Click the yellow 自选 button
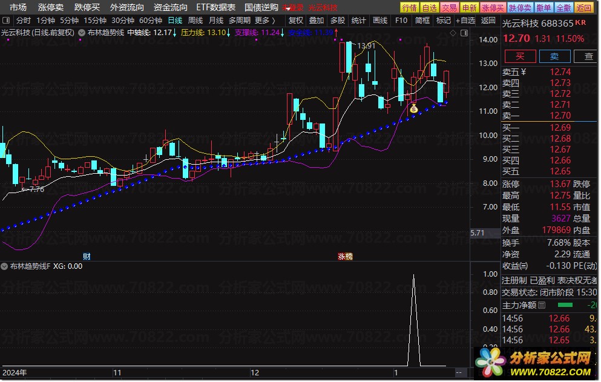 coord(430,8)
